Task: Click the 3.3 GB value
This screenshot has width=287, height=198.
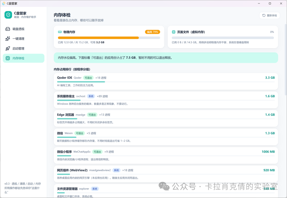Action: pos(270,78)
